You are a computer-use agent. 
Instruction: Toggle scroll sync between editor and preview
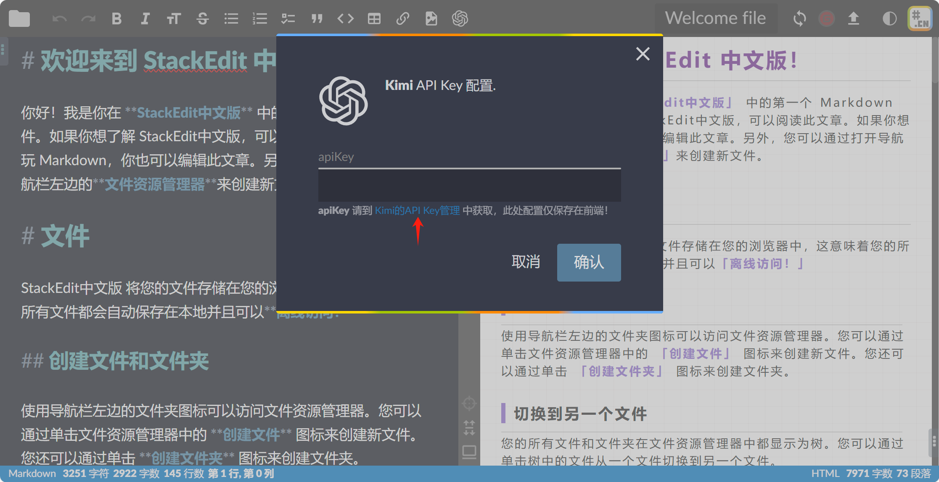click(469, 428)
